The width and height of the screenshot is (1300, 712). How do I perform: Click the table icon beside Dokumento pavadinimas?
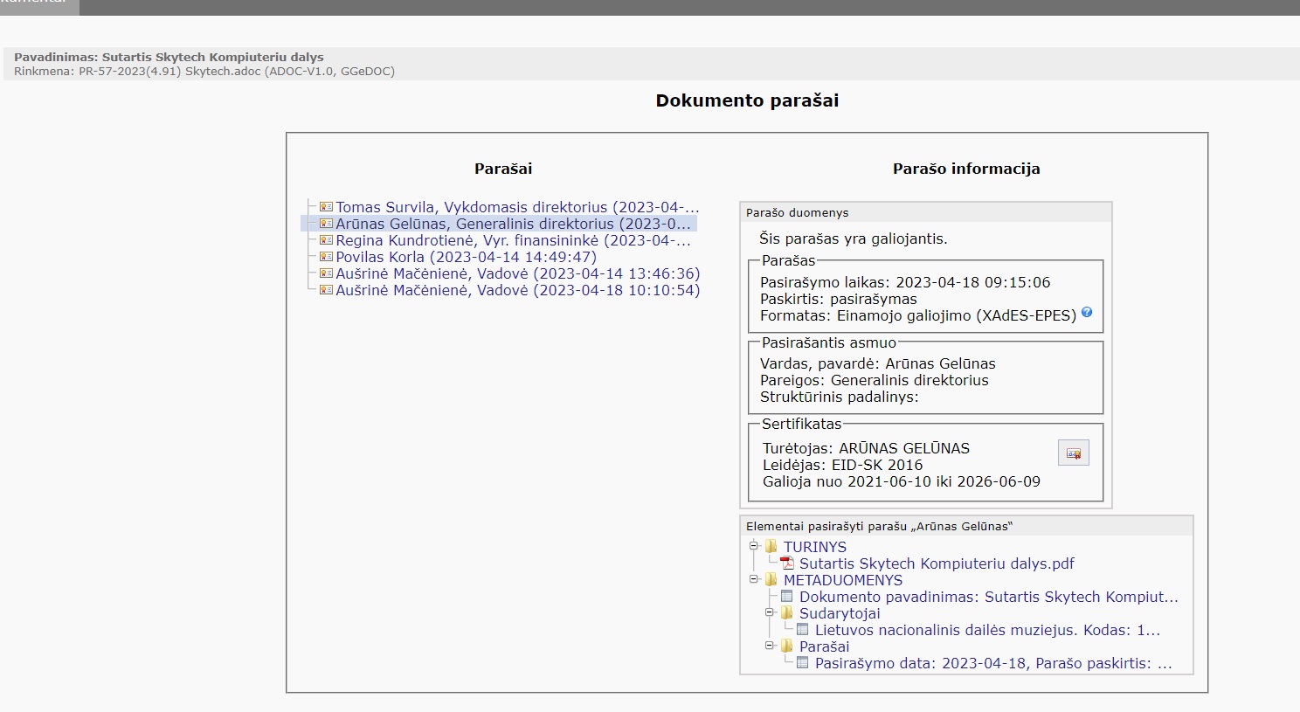[x=787, y=597]
